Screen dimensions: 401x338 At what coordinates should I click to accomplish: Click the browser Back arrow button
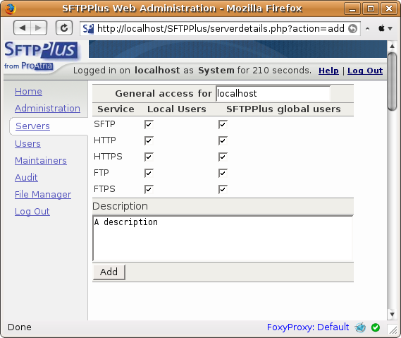(23, 28)
